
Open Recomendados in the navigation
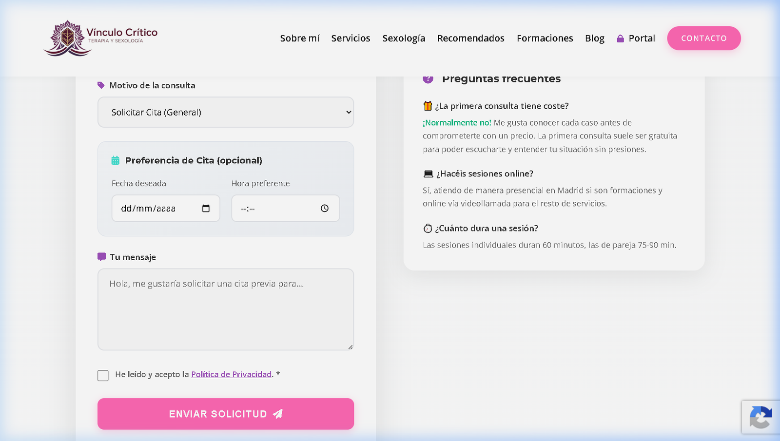tap(471, 38)
